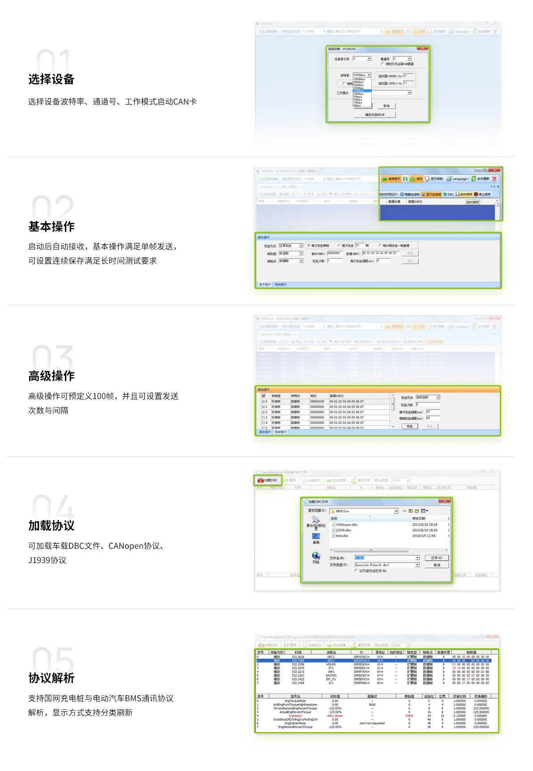Open 查找范围 dropdown showing DBCFiles
Image resolution: width=533 pixels, height=771 pixels.
396,511
